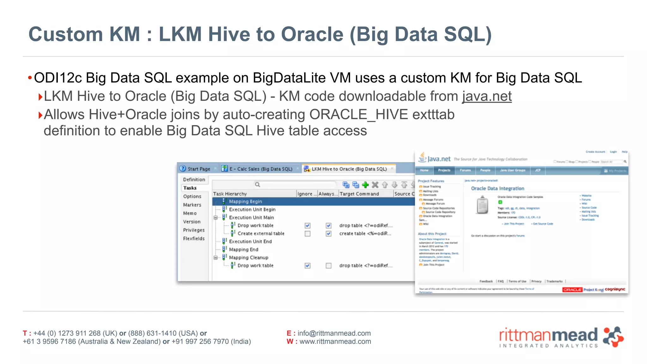Click the move task down arrow
This screenshot has width=647, height=364.
[x=395, y=185]
